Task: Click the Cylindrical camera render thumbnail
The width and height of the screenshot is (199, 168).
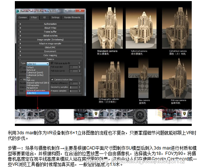Action: pos(177,28)
